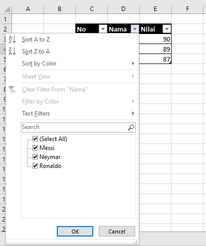Choose Sort Z to A

(x=36, y=51)
